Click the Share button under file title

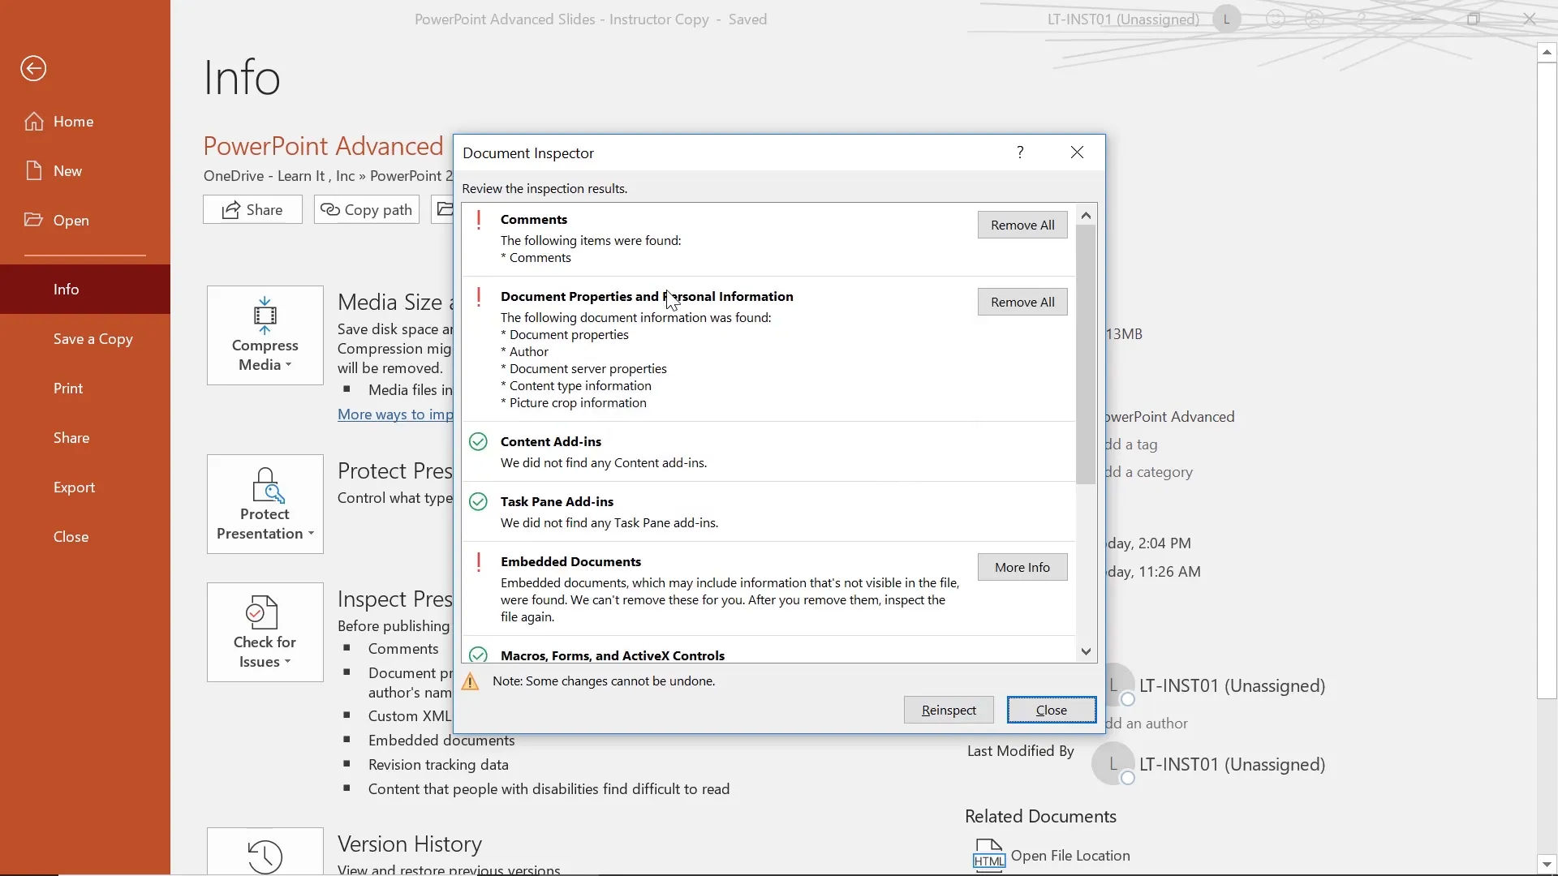[x=252, y=210]
